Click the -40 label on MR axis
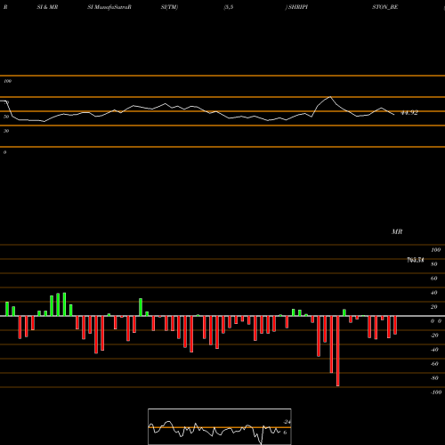 coord(434,350)
